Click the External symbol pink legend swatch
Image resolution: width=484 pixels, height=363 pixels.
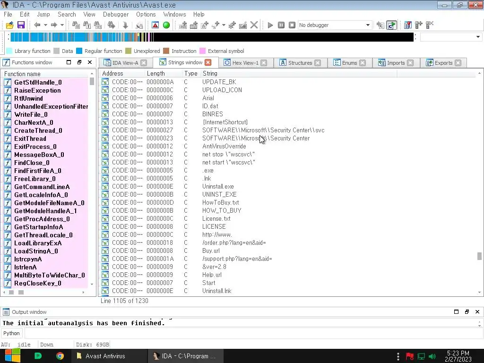tap(202, 51)
